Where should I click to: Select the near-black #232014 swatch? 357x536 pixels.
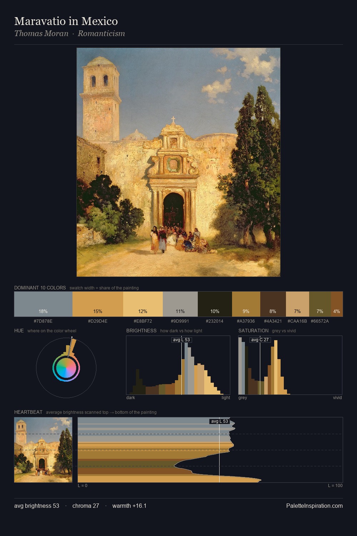coord(215,304)
